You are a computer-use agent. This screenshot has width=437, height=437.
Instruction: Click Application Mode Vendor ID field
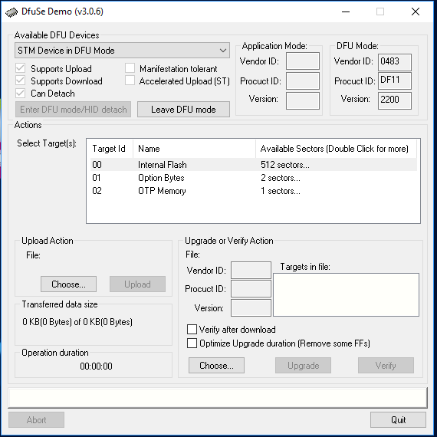pos(303,61)
